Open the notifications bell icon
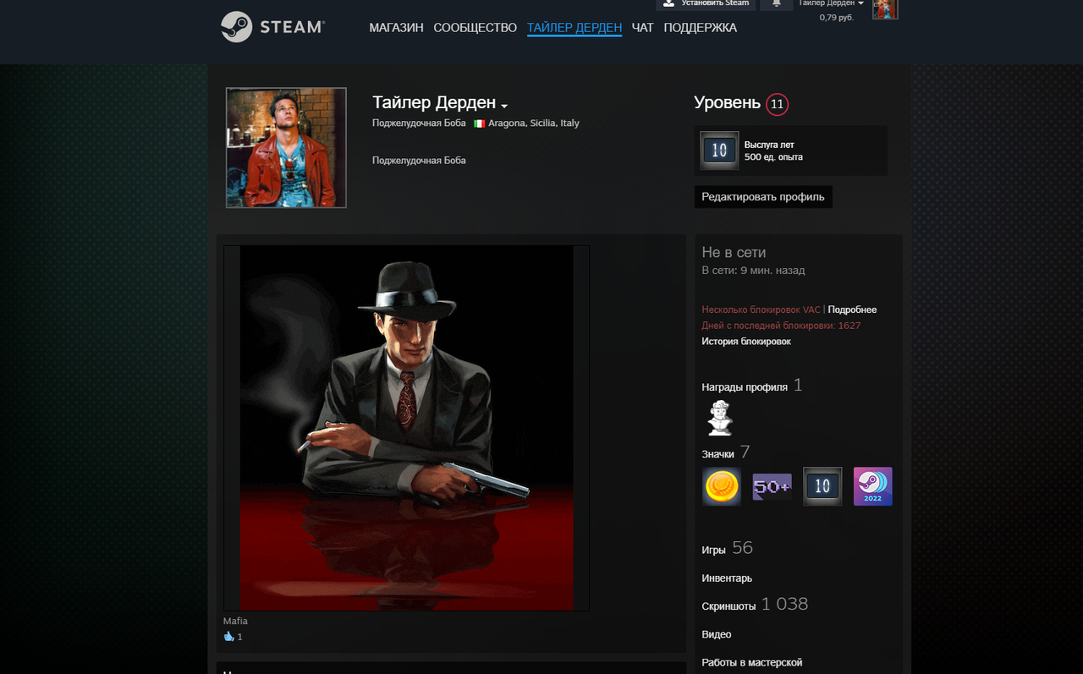The height and width of the screenshot is (674, 1083). (776, 3)
